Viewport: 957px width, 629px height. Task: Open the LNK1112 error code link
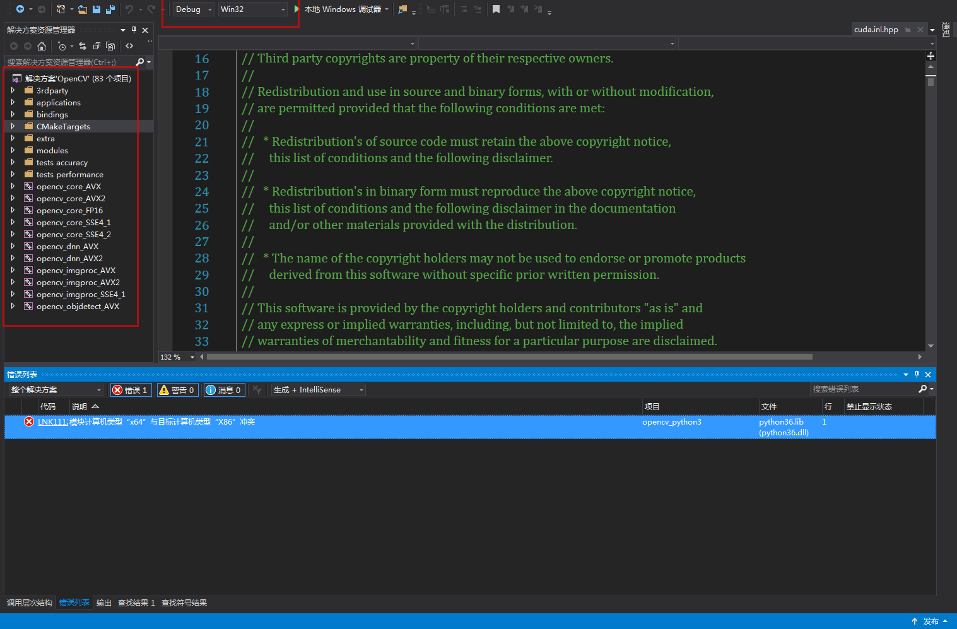(x=52, y=421)
